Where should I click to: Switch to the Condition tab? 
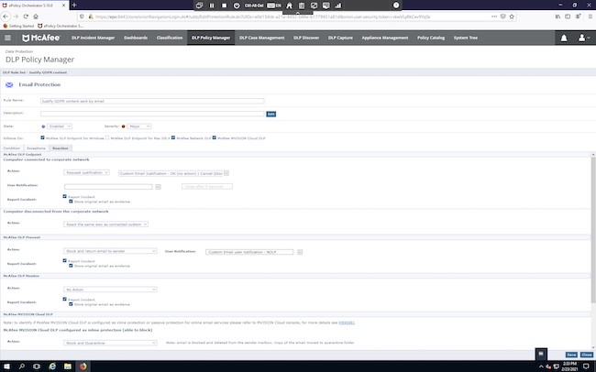(12, 148)
